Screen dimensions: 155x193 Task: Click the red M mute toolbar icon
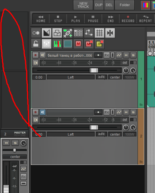coord(78,44)
